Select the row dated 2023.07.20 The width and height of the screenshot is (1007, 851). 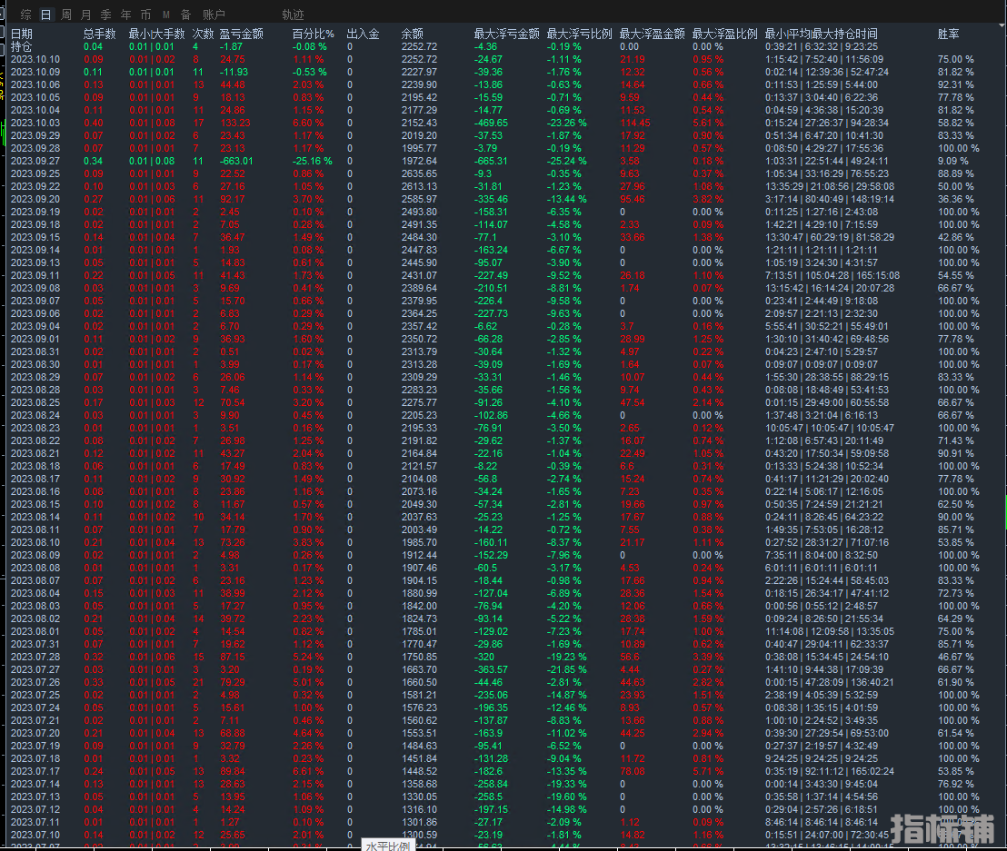coord(504,733)
